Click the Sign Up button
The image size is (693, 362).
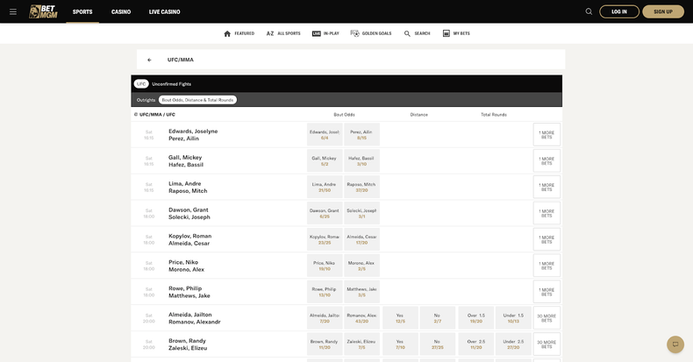pos(662,11)
